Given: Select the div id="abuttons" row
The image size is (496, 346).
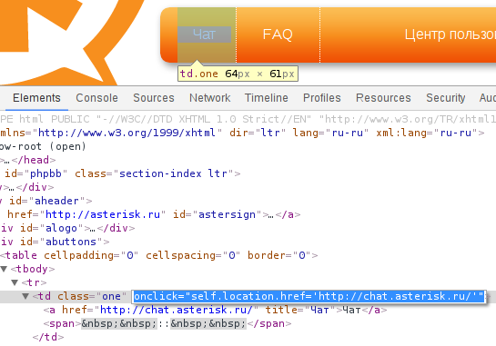Looking at the screenshot, I should pyautogui.click(x=55, y=242).
